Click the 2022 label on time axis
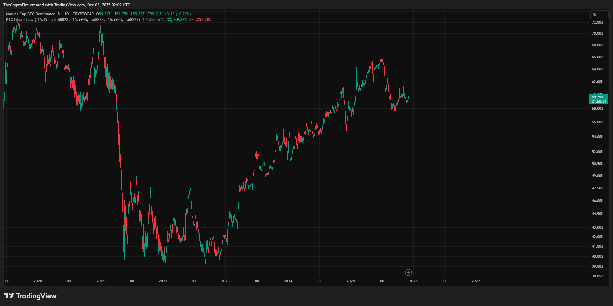This screenshot has width=613, height=306. pyautogui.click(x=163, y=281)
